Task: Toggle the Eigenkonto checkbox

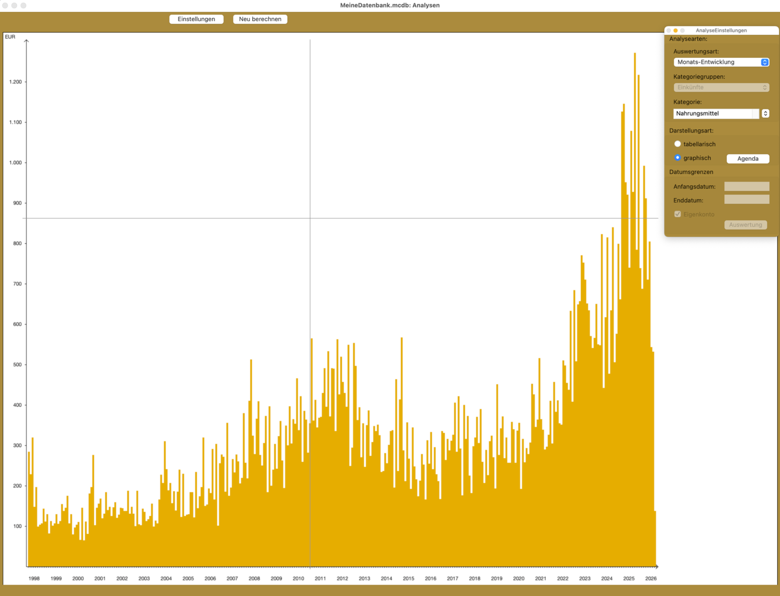Action: [x=677, y=214]
